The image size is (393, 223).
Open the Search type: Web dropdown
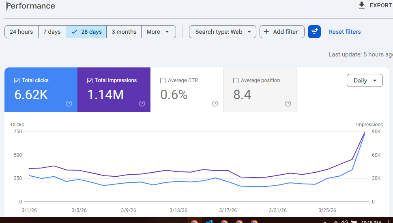(x=222, y=32)
